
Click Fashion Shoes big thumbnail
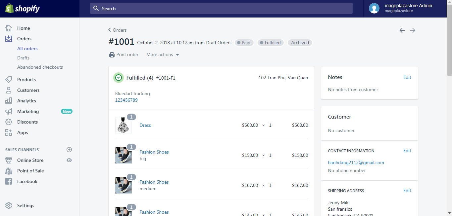[x=123, y=155]
